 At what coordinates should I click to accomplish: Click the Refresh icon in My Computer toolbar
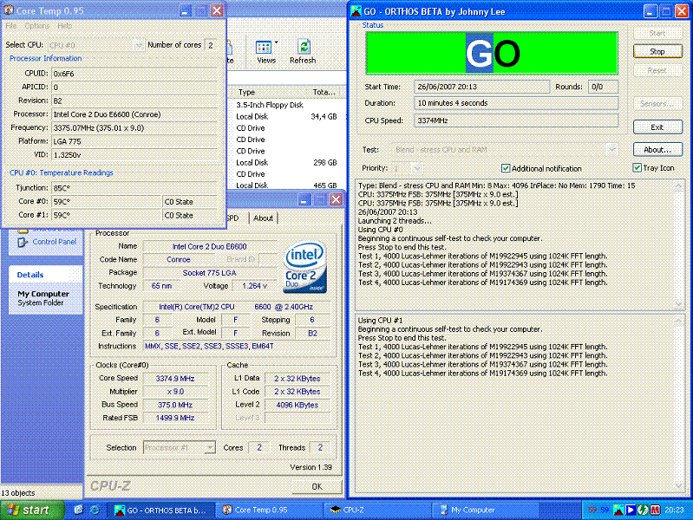[304, 47]
